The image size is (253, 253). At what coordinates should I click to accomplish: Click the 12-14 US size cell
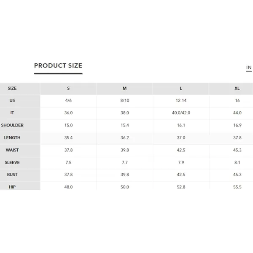click(x=181, y=100)
